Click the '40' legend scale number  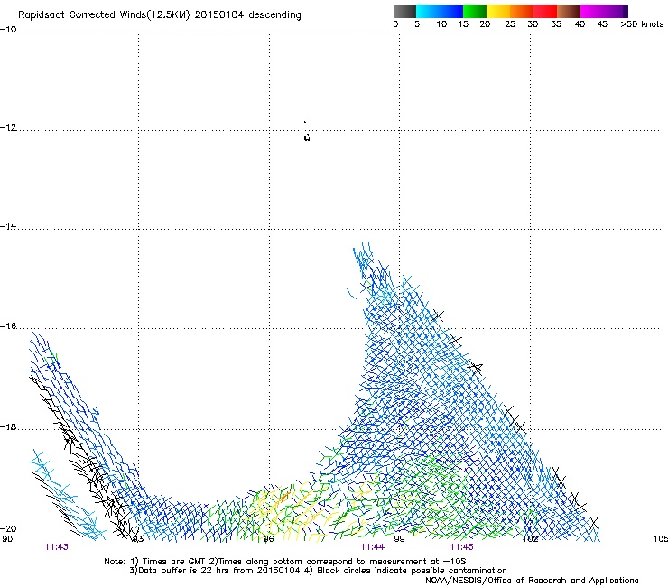tap(580, 24)
